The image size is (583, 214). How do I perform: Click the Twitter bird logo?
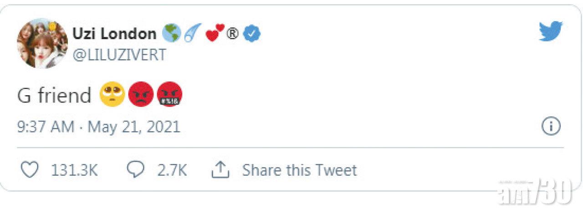coord(550,32)
